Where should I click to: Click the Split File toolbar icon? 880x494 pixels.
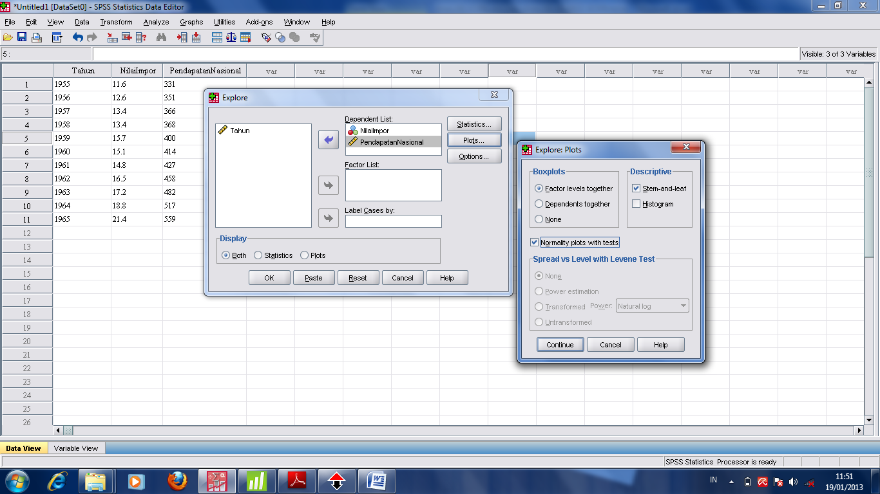[217, 38]
